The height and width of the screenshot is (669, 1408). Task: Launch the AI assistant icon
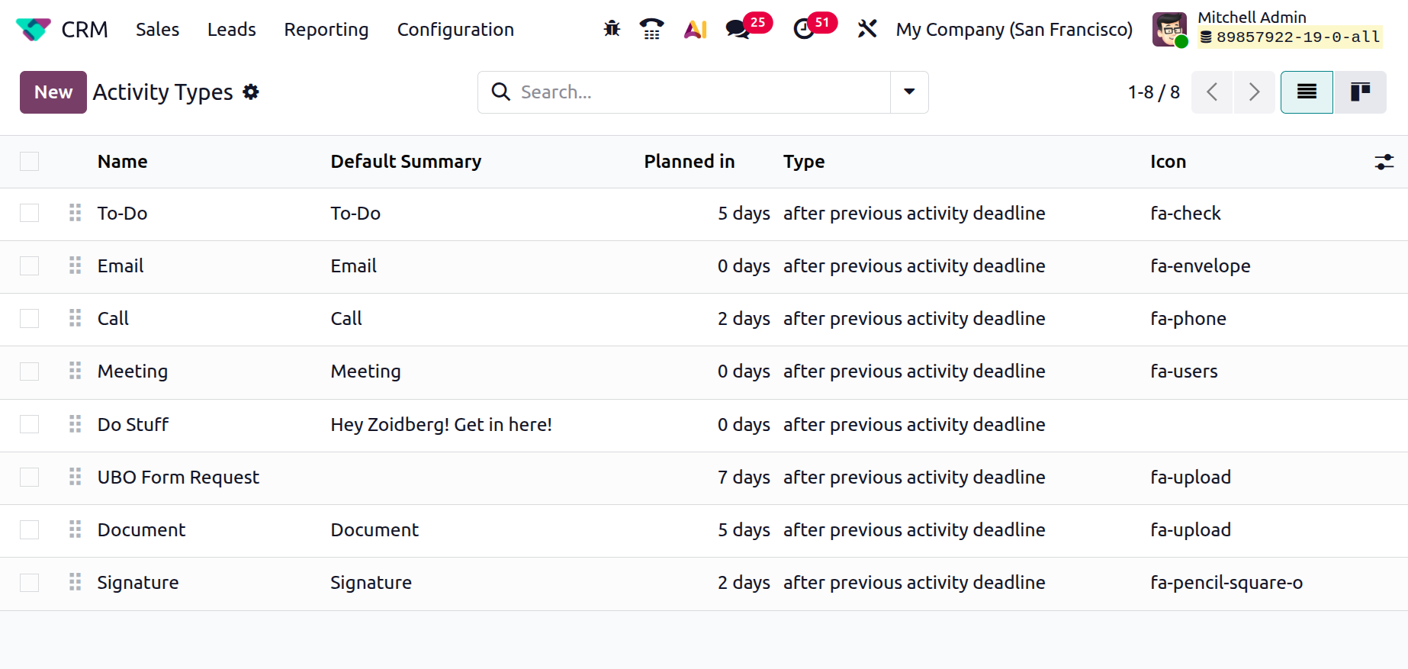695,29
